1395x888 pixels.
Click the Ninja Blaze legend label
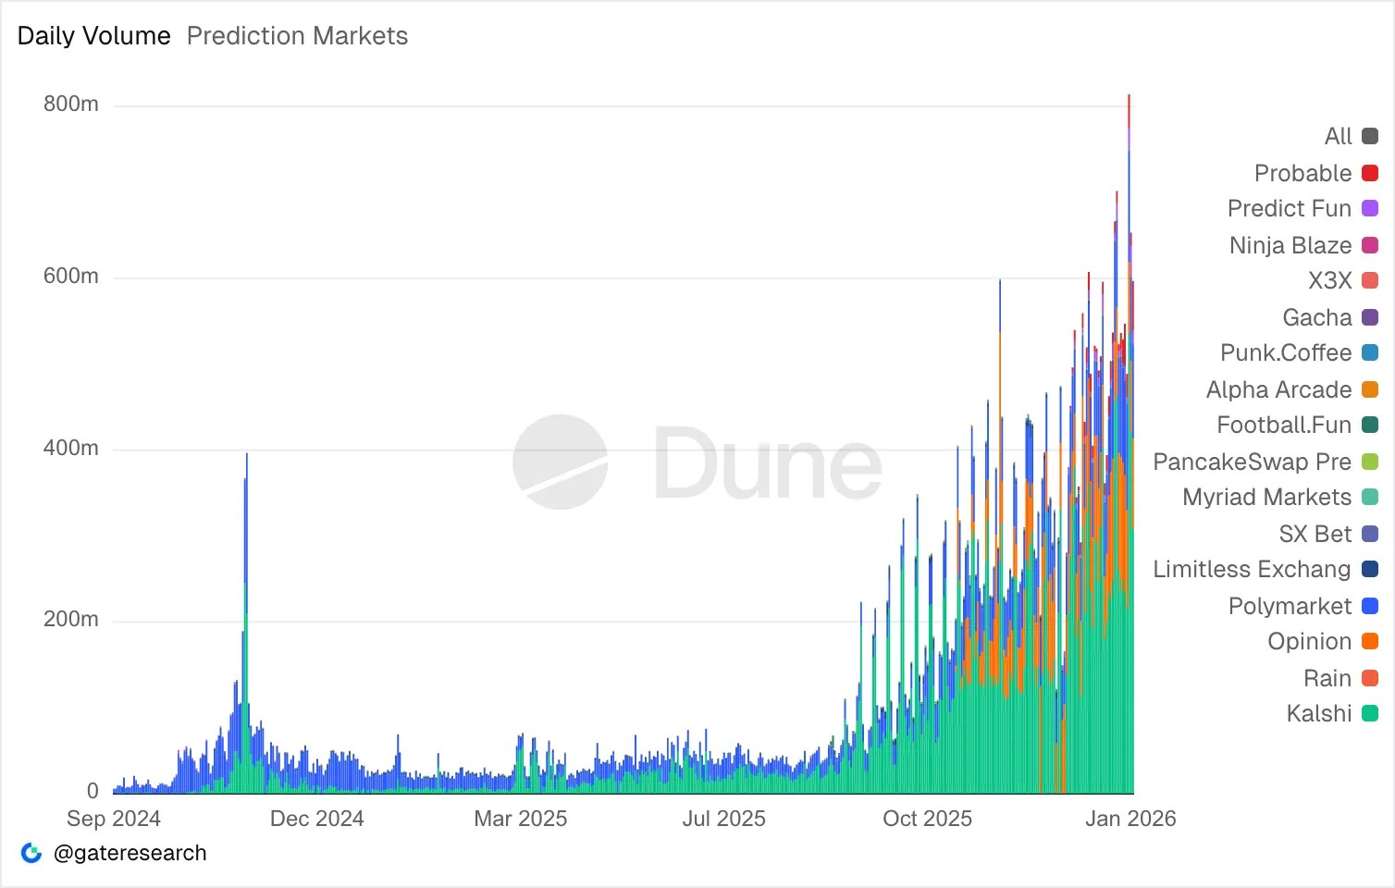[x=1290, y=245]
